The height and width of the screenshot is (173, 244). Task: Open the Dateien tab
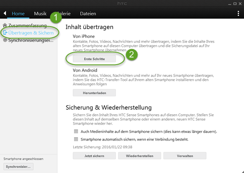pyautogui.click(x=88, y=14)
